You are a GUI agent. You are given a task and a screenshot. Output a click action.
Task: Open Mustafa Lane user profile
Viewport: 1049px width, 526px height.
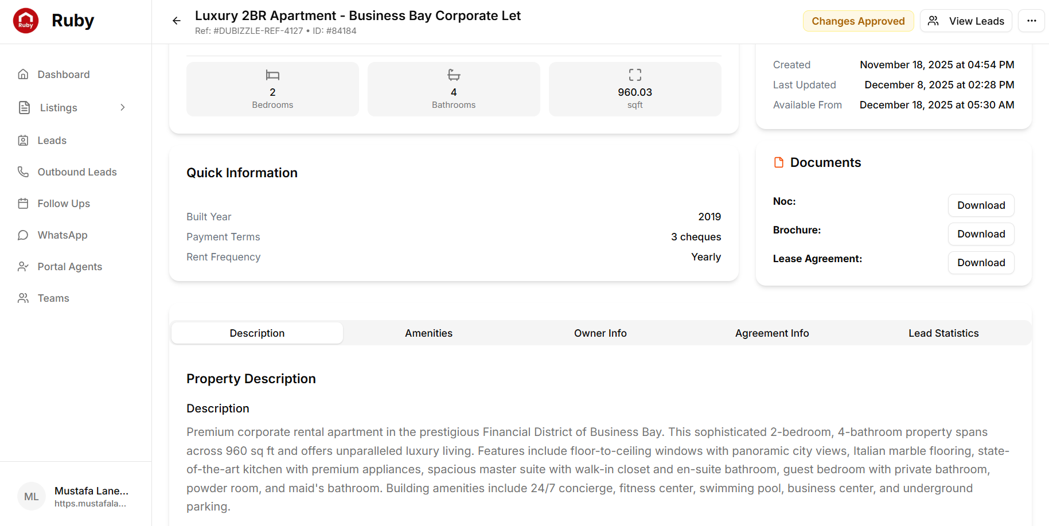(75, 497)
